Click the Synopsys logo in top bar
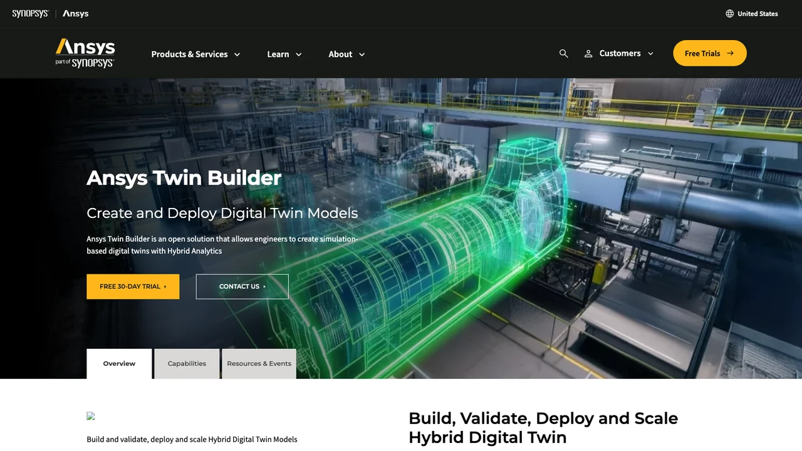This screenshot has height=451, width=802. click(x=30, y=14)
